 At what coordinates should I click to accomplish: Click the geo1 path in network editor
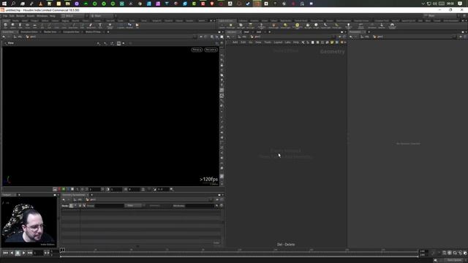tap(255, 37)
